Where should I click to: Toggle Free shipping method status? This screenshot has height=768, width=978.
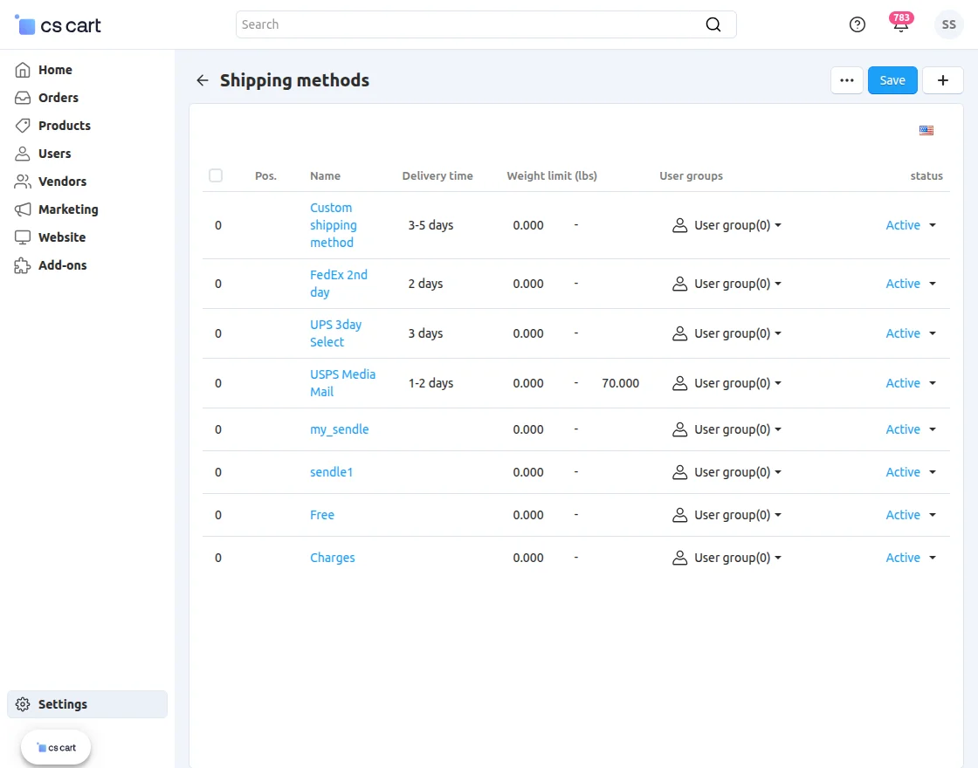(x=910, y=515)
